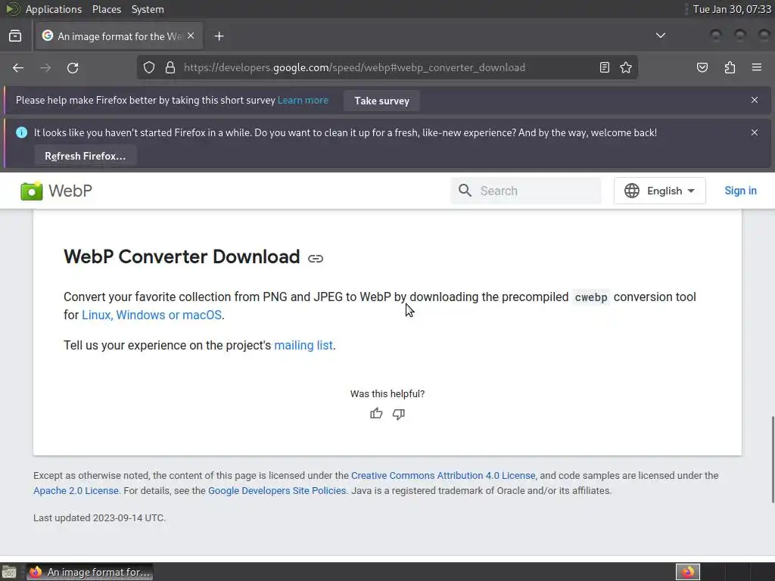The width and height of the screenshot is (775, 581).
Task: Expand the list all tabs chevron
Action: tap(660, 36)
